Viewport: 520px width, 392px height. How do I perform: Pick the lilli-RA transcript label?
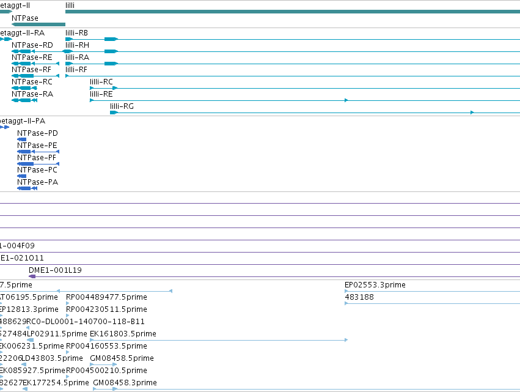tap(77, 57)
